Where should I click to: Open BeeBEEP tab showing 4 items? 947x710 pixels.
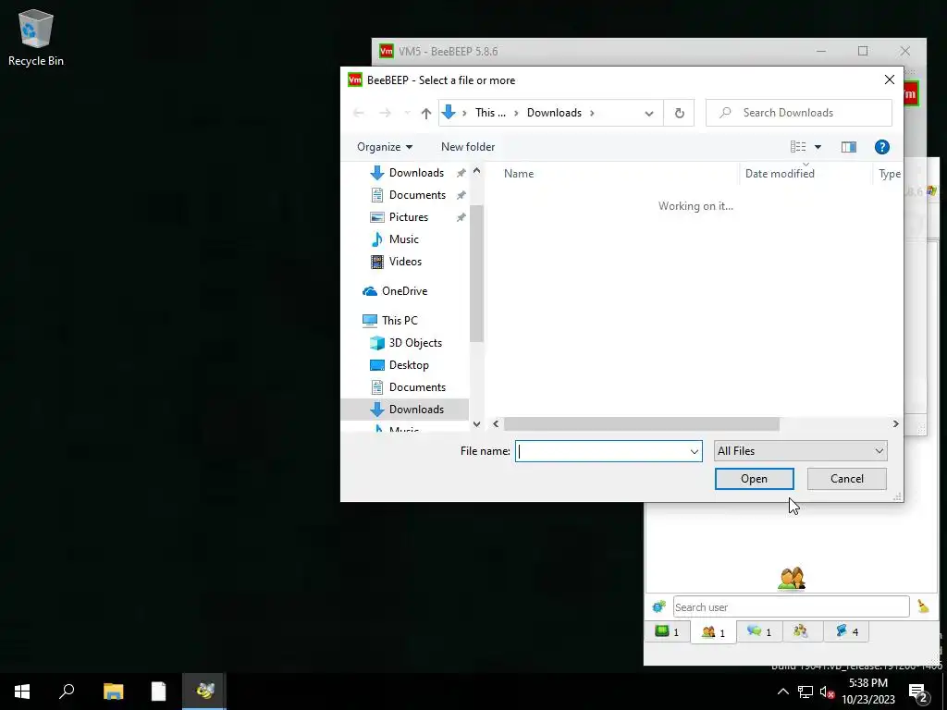click(x=846, y=631)
